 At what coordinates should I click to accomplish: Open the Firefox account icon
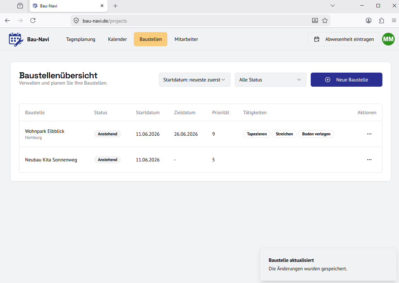[369, 20]
